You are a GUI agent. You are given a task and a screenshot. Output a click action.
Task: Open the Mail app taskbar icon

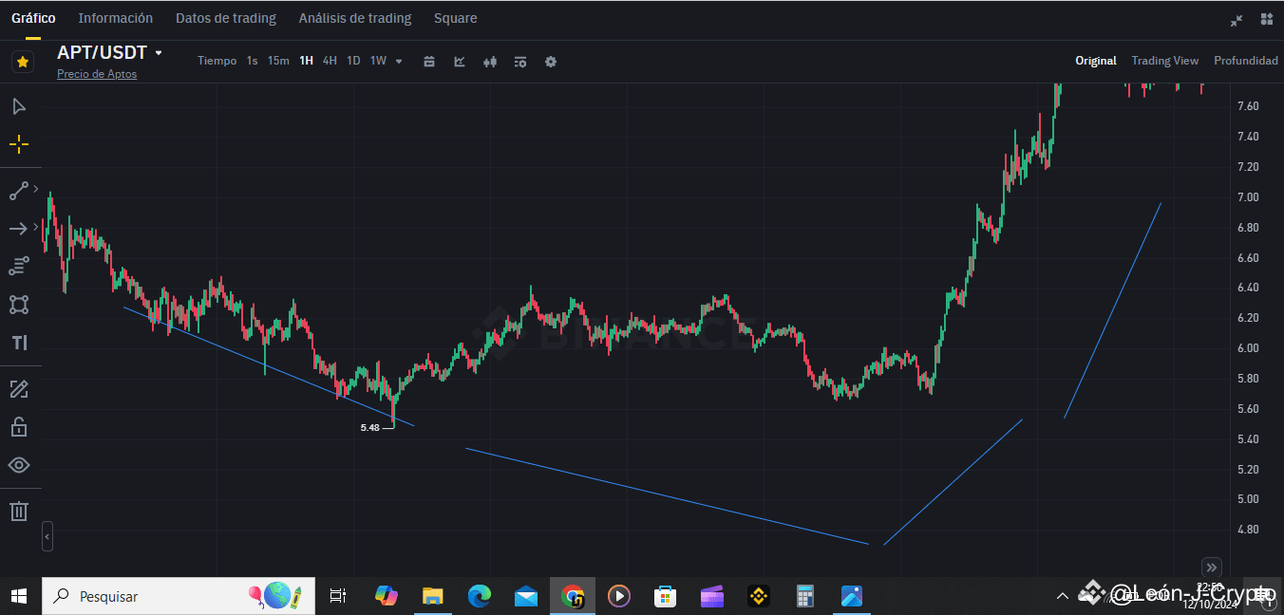click(526, 596)
